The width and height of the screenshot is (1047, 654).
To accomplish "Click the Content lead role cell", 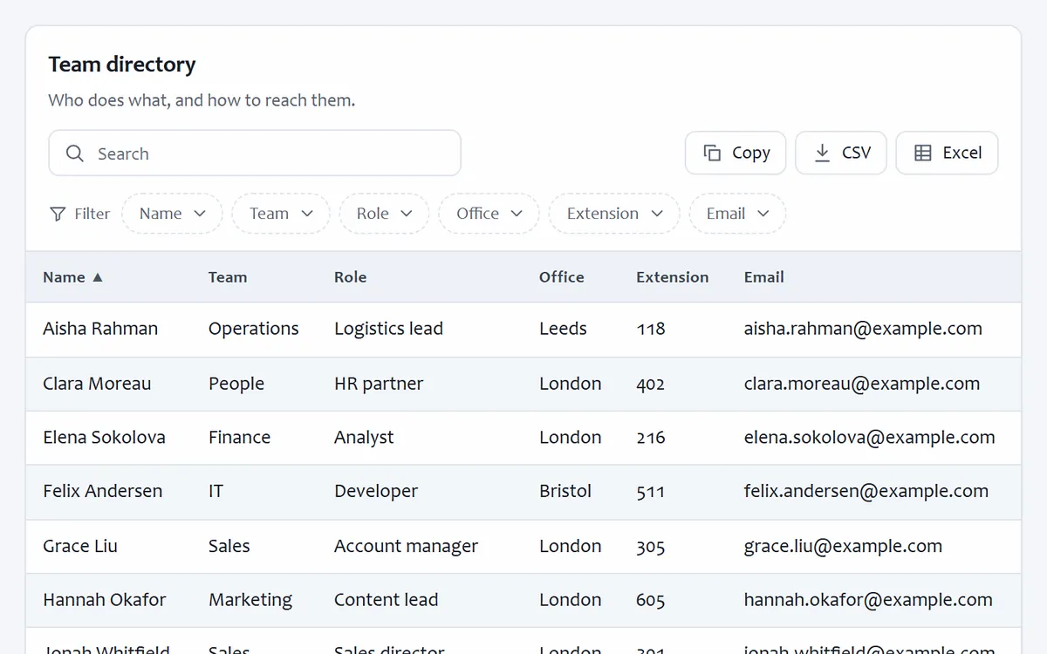I will click(386, 600).
